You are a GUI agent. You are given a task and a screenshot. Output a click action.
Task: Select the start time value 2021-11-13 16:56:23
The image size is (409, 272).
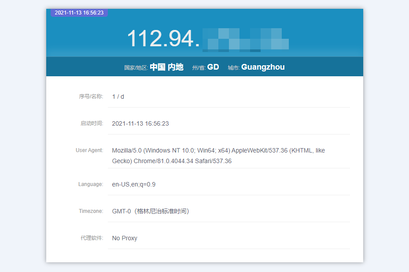(140, 123)
